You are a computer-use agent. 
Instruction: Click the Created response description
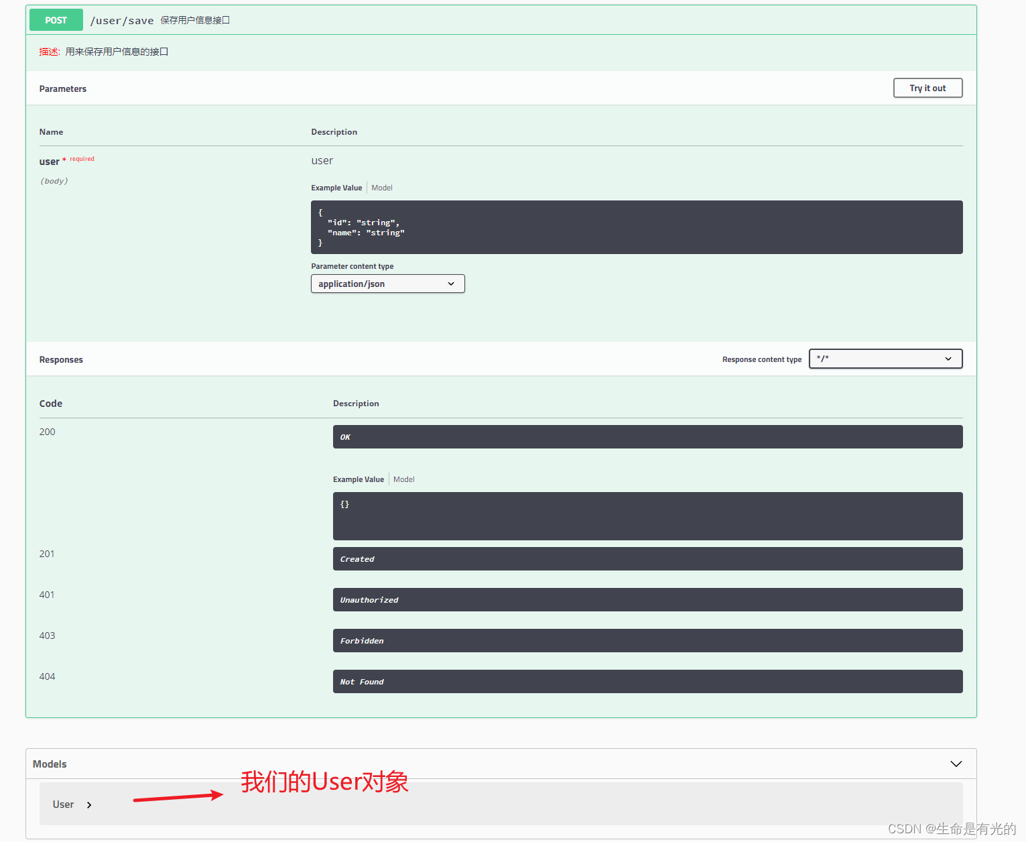[647, 559]
